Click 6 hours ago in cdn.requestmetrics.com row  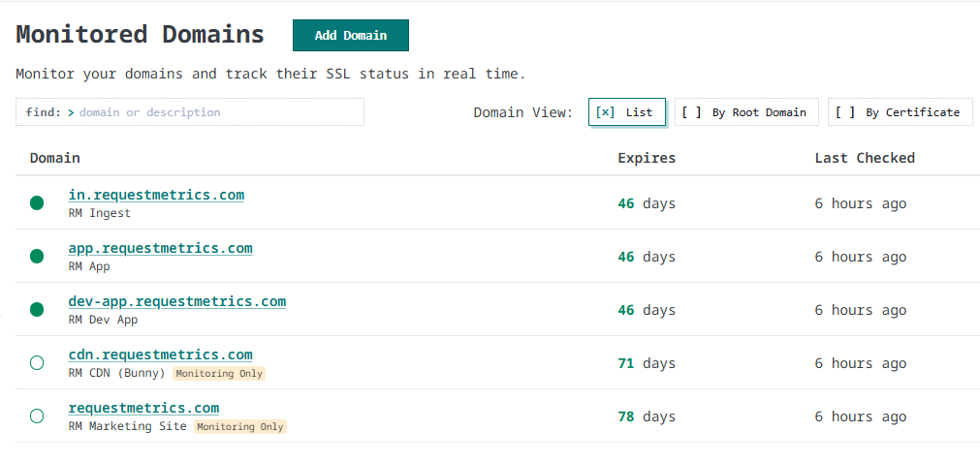[861, 363]
